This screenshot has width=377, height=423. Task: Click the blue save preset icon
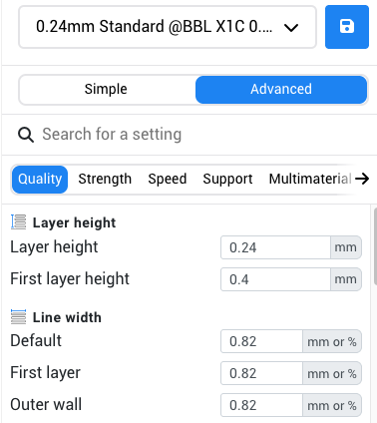(347, 27)
